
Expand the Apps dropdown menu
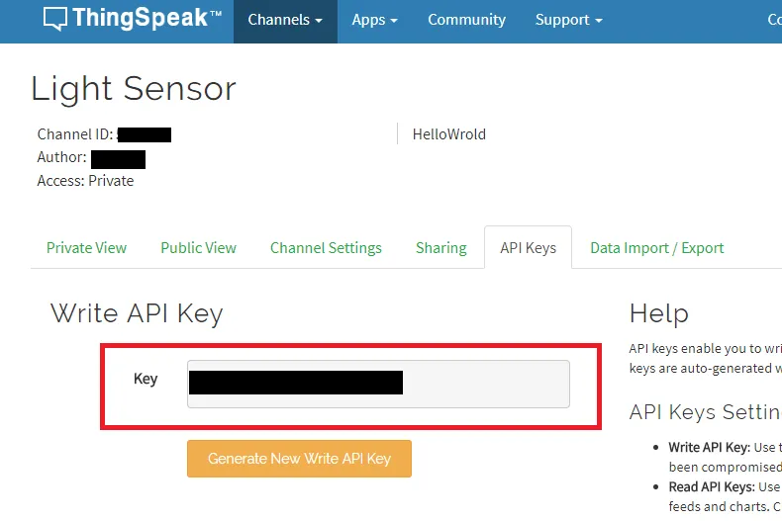point(374,20)
